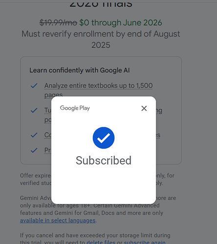Click the blue circular checkmark icon
Viewport: 217px width, 244px height.
(x=104, y=138)
